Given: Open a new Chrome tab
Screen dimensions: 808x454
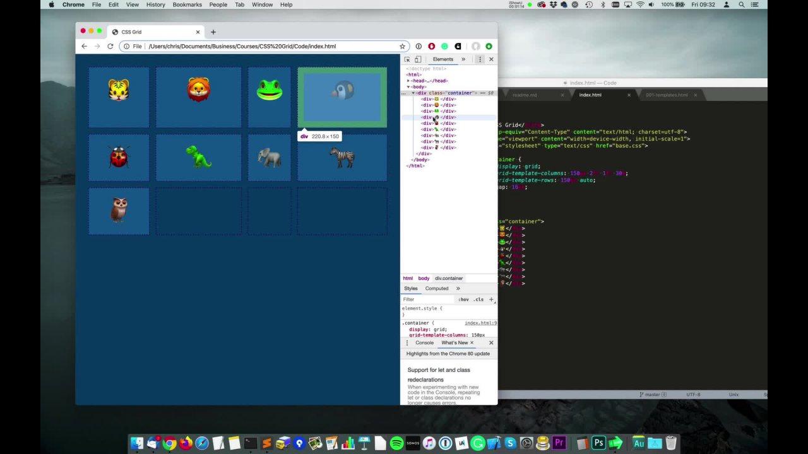Looking at the screenshot, I should (x=213, y=32).
